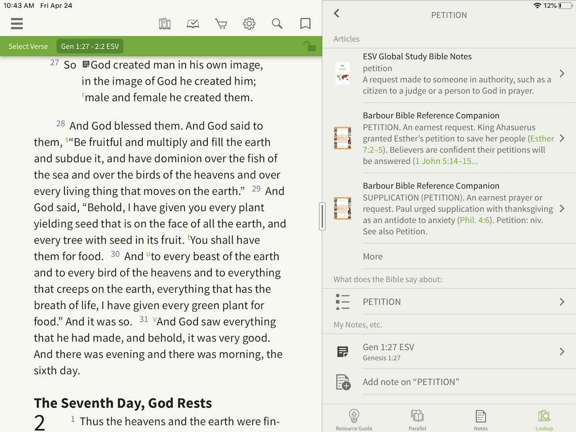Follow the 1 John 5:14–15 link
The width and height of the screenshot is (576, 432).
click(x=446, y=161)
